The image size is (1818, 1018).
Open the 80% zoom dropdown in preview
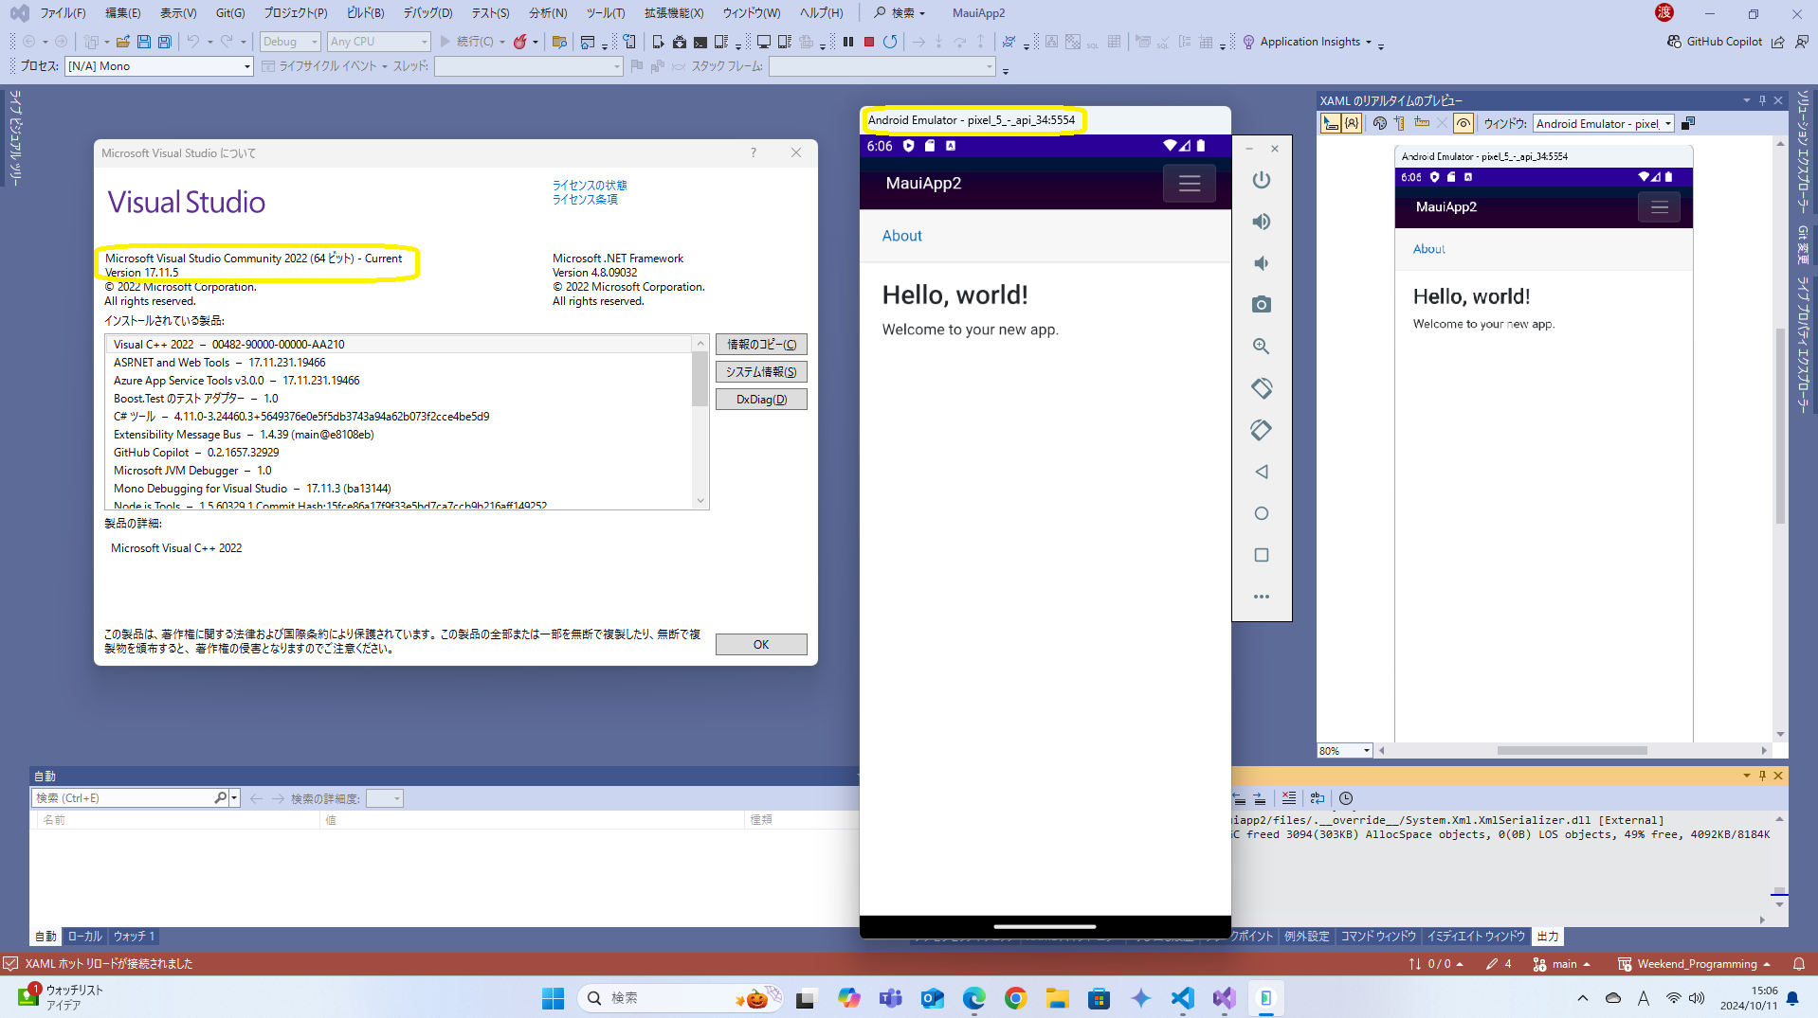coord(1345,750)
